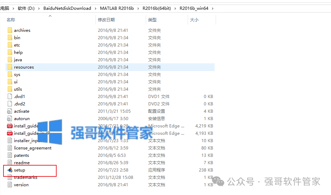Select the utils folder icon

coord(10,89)
